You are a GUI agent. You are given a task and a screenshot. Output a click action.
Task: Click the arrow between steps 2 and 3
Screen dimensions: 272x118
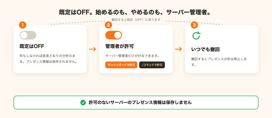pos(178,49)
